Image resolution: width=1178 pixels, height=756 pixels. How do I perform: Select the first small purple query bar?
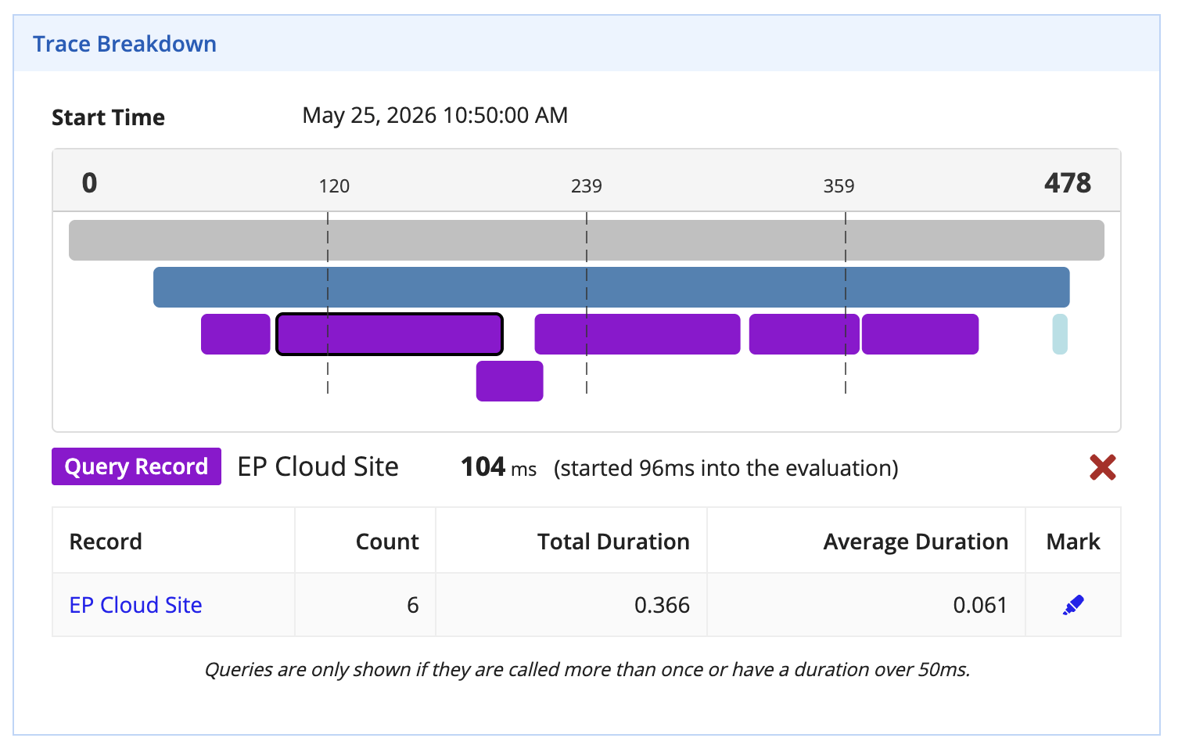click(x=235, y=334)
